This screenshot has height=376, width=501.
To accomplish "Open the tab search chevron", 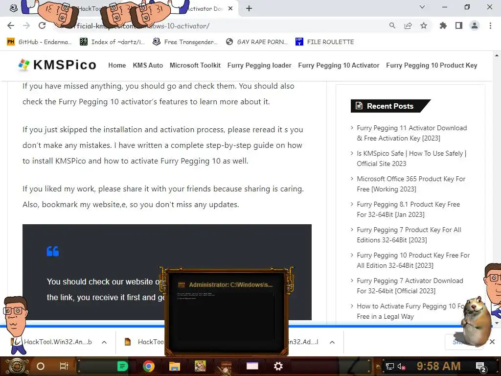I will (422, 7).
